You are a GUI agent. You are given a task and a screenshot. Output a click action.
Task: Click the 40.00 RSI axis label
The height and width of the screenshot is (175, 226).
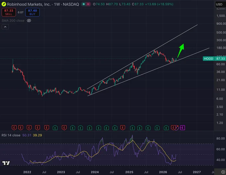click(x=221, y=160)
